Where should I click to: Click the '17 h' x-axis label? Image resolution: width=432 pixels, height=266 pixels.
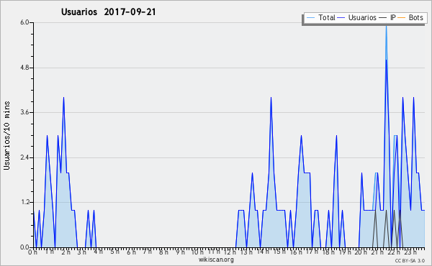tap(312, 252)
